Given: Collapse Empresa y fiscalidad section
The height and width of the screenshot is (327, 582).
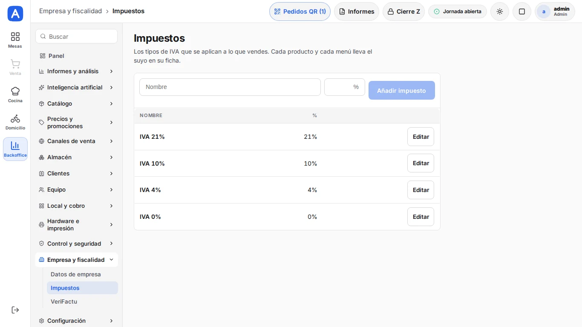Looking at the screenshot, I should [x=76, y=260].
